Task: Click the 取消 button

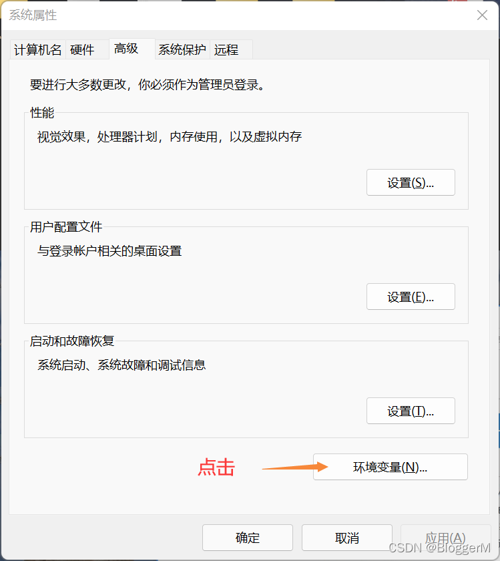Action: 347,538
